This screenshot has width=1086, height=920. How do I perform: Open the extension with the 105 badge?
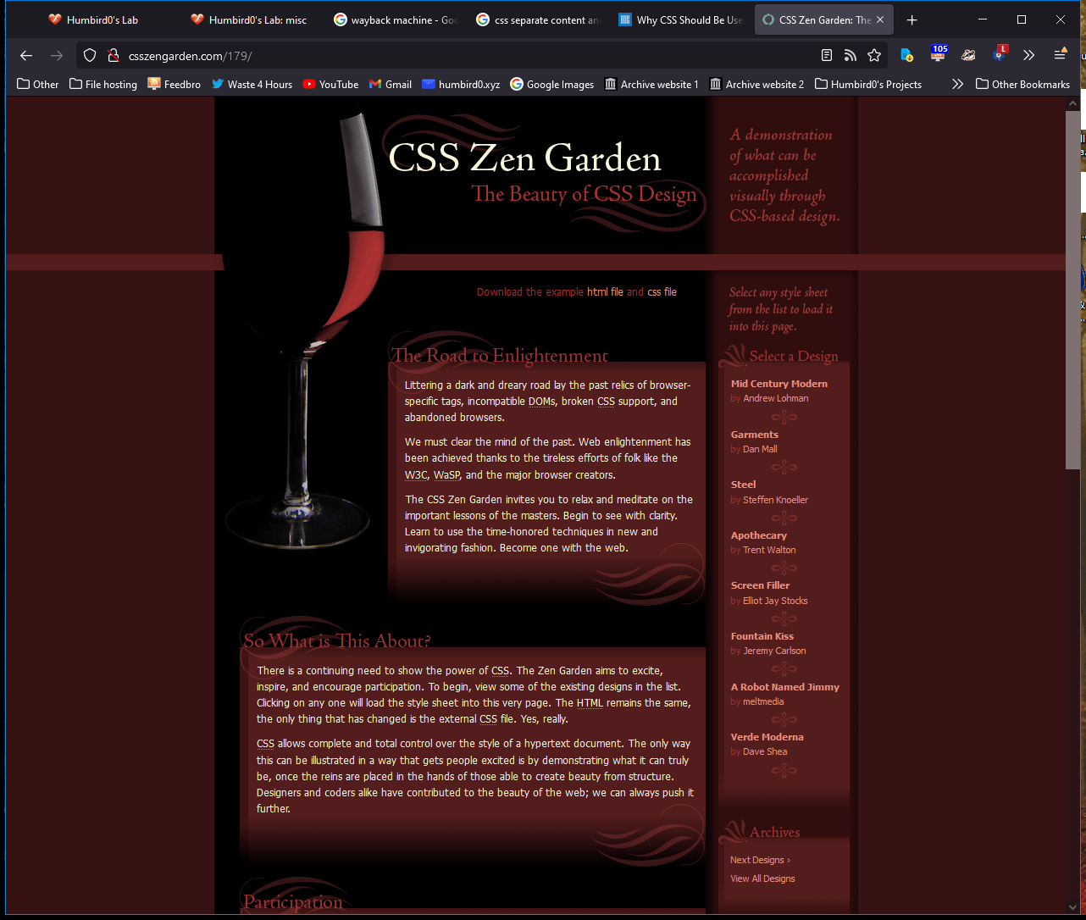(939, 54)
